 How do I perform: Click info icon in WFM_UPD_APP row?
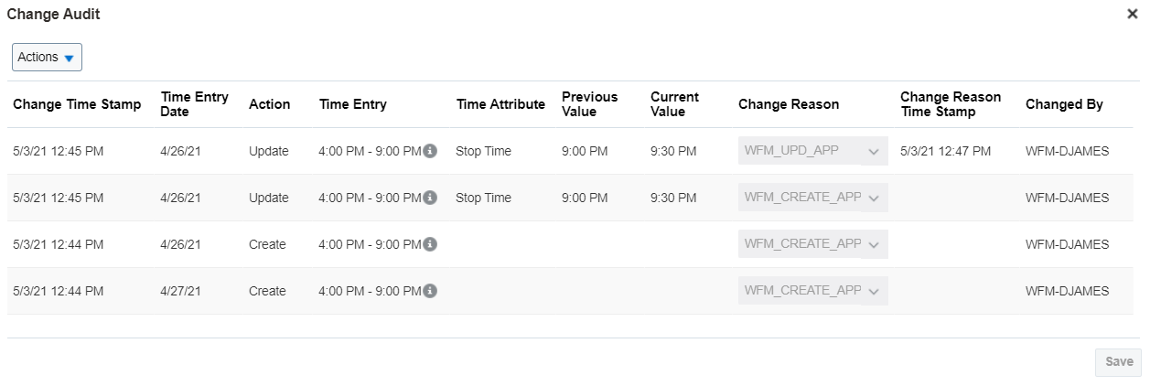(x=430, y=151)
